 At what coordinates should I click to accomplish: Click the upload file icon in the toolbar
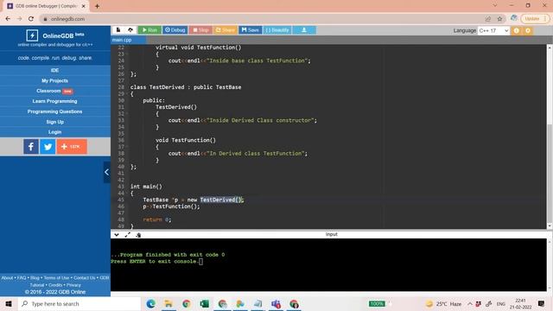130,30
